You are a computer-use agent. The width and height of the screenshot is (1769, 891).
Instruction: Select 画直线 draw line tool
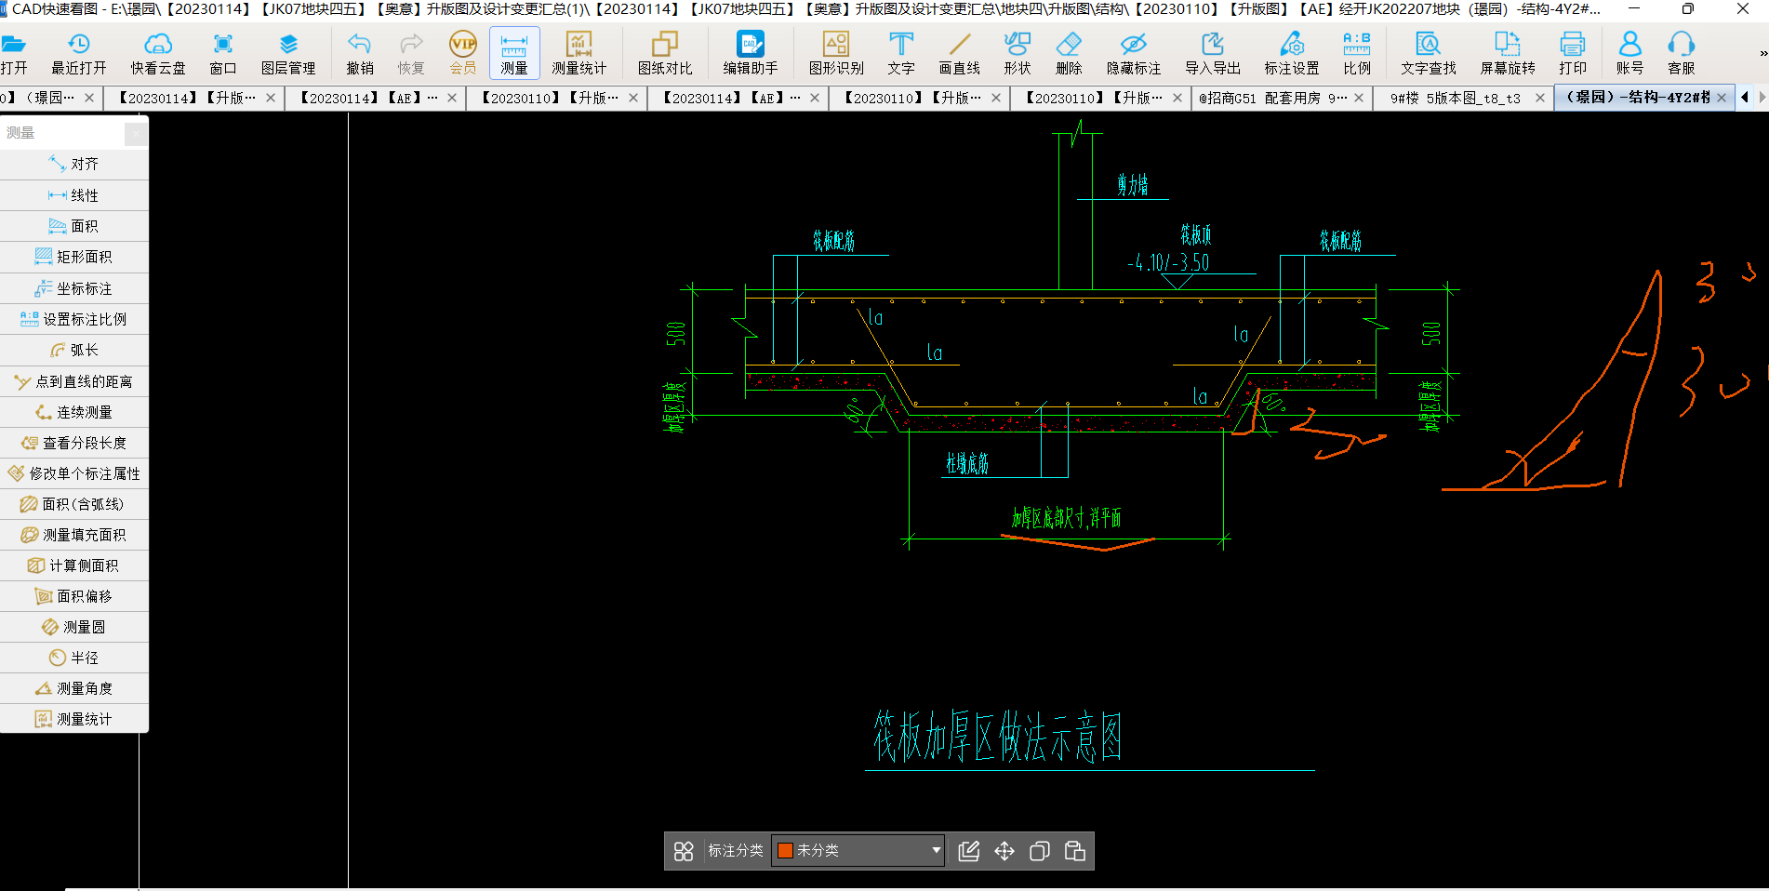(960, 54)
